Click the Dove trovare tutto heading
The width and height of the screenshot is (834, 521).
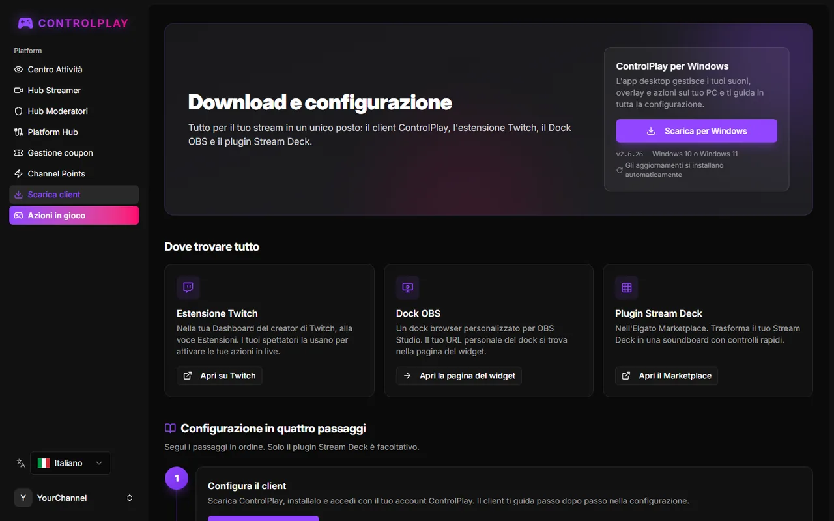click(212, 247)
